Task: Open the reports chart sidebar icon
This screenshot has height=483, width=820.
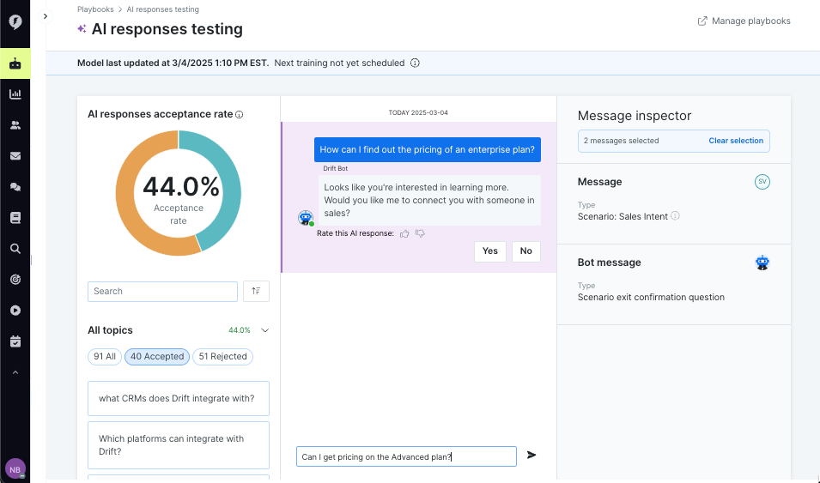Action: 15,94
